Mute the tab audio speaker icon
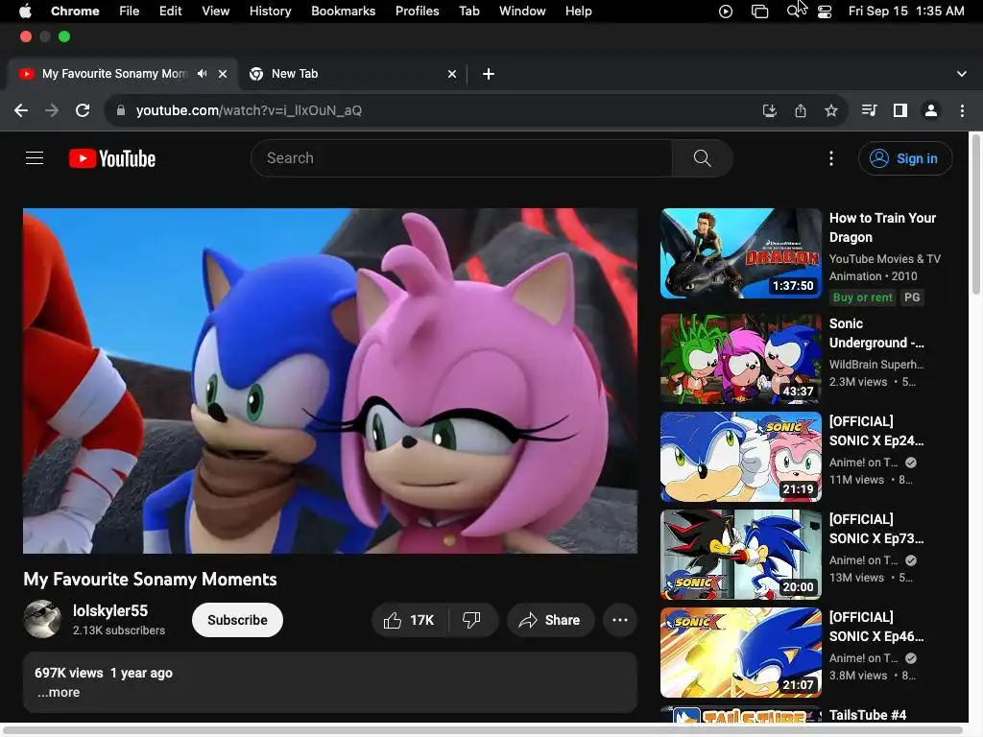 pos(202,73)
